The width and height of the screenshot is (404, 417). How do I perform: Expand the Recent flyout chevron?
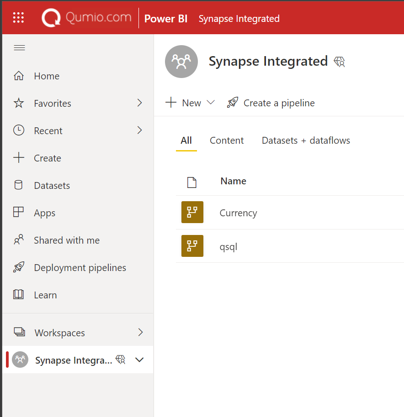[x=139, y=130]
